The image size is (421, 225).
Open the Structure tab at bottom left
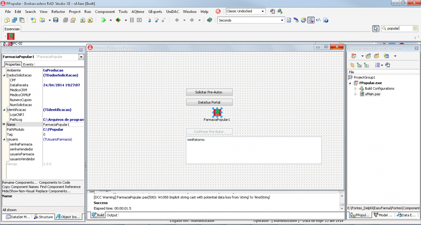point(44,217)
